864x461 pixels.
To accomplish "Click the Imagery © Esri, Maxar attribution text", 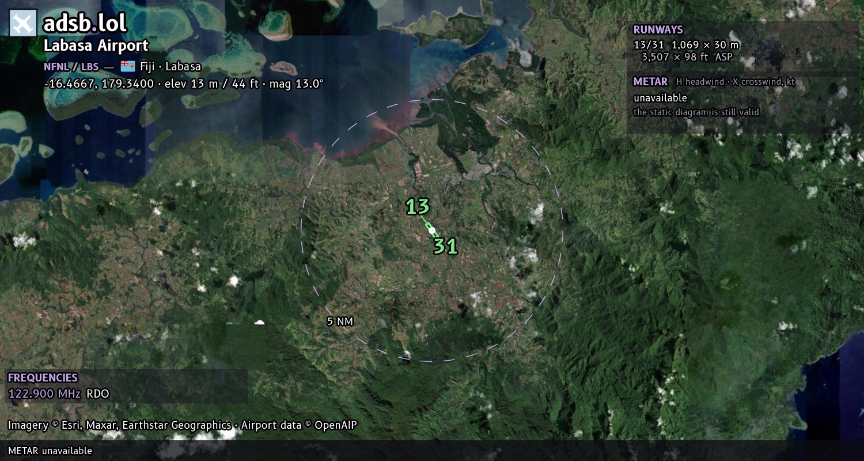I will [119, 425].
